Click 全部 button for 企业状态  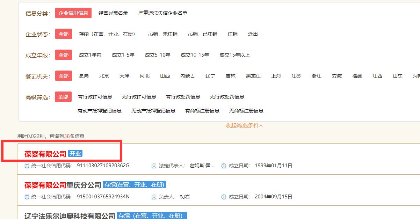click(x=63, y=34)
